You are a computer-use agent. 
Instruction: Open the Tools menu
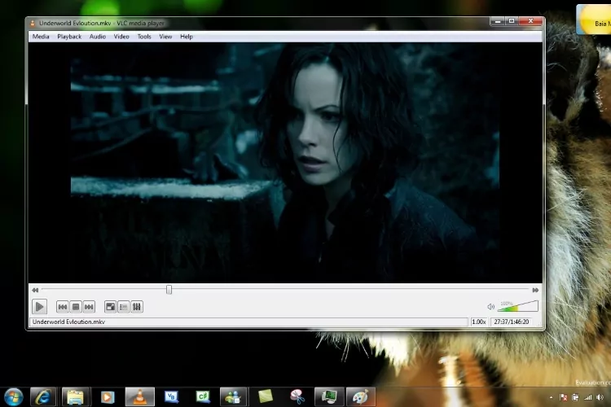[143, 37]
